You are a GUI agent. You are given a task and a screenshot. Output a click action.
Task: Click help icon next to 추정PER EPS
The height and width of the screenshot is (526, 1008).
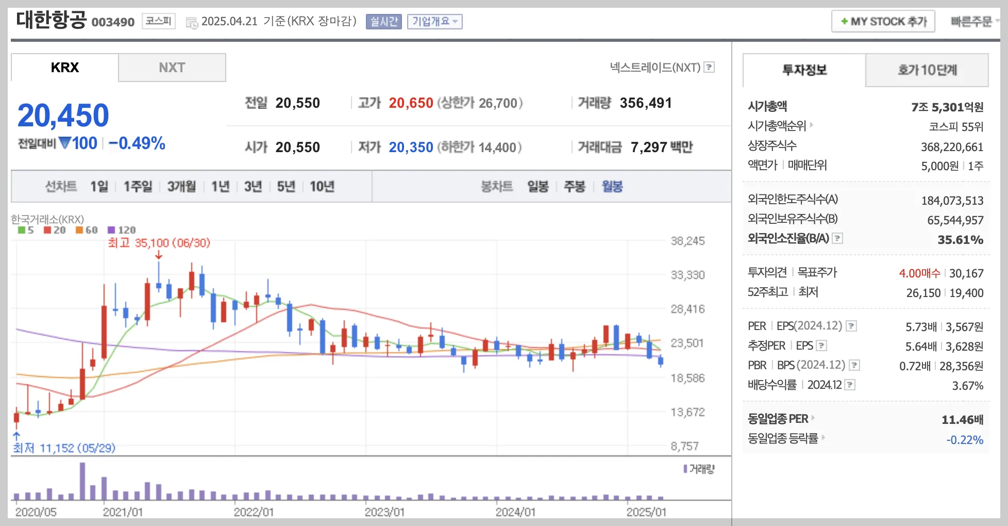[x=821, y=346]
